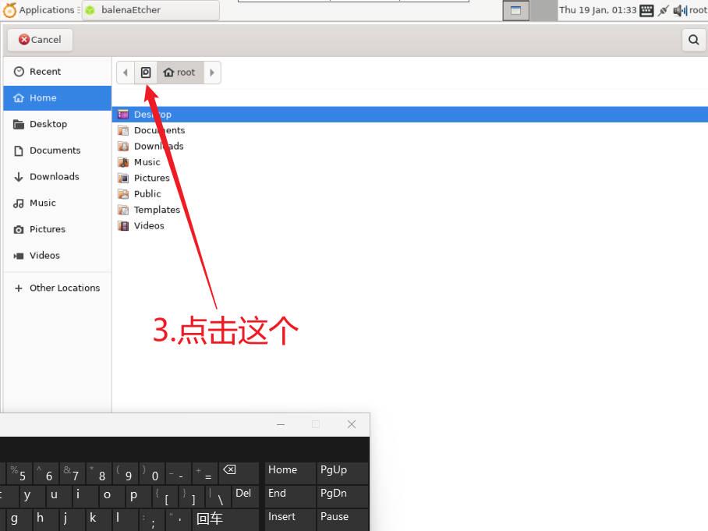Tap the h key on on-screen keyboard
This screenshot has height=531, width=708.
click(x=45, y=519)
